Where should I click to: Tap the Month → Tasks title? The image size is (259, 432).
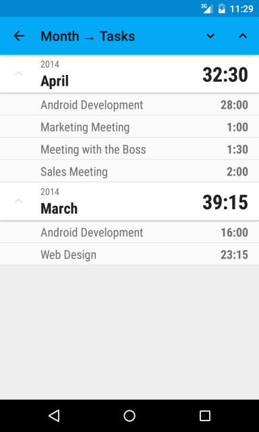(x=88, y=36)
